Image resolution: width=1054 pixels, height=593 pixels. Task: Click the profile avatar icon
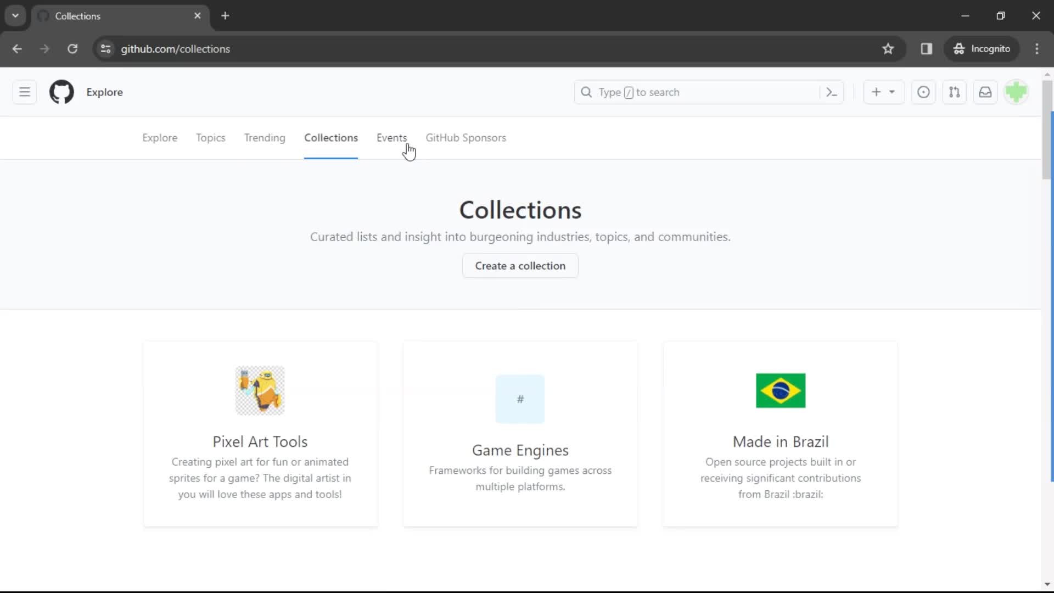1017,92
